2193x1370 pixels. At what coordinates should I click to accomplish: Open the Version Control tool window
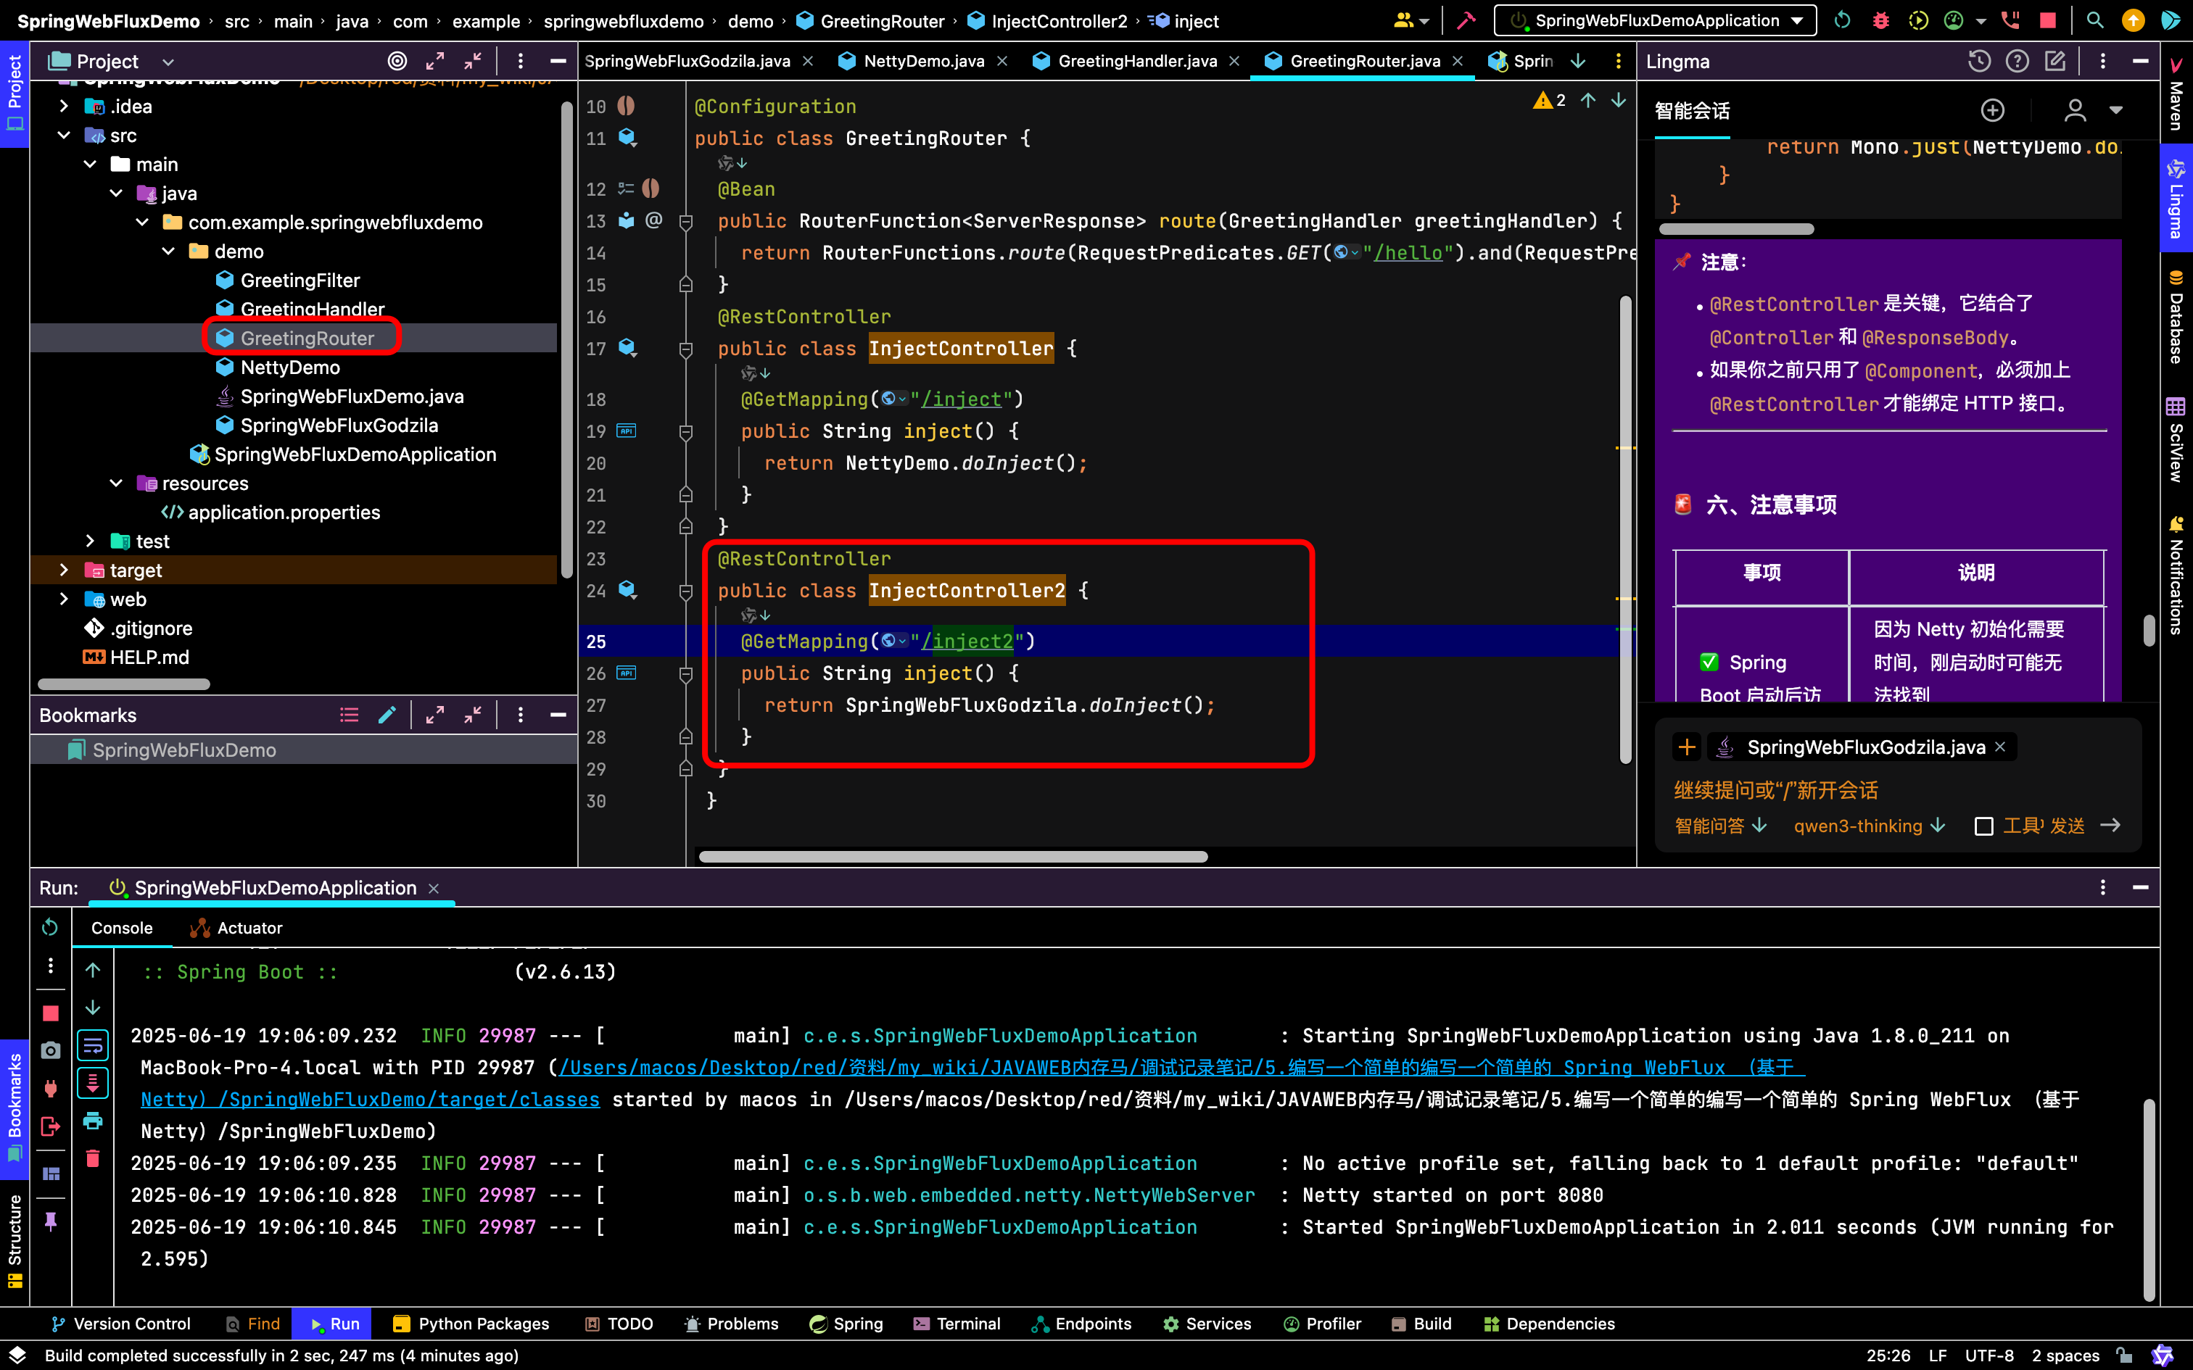pyautogui.click(x=121, y=1324)
